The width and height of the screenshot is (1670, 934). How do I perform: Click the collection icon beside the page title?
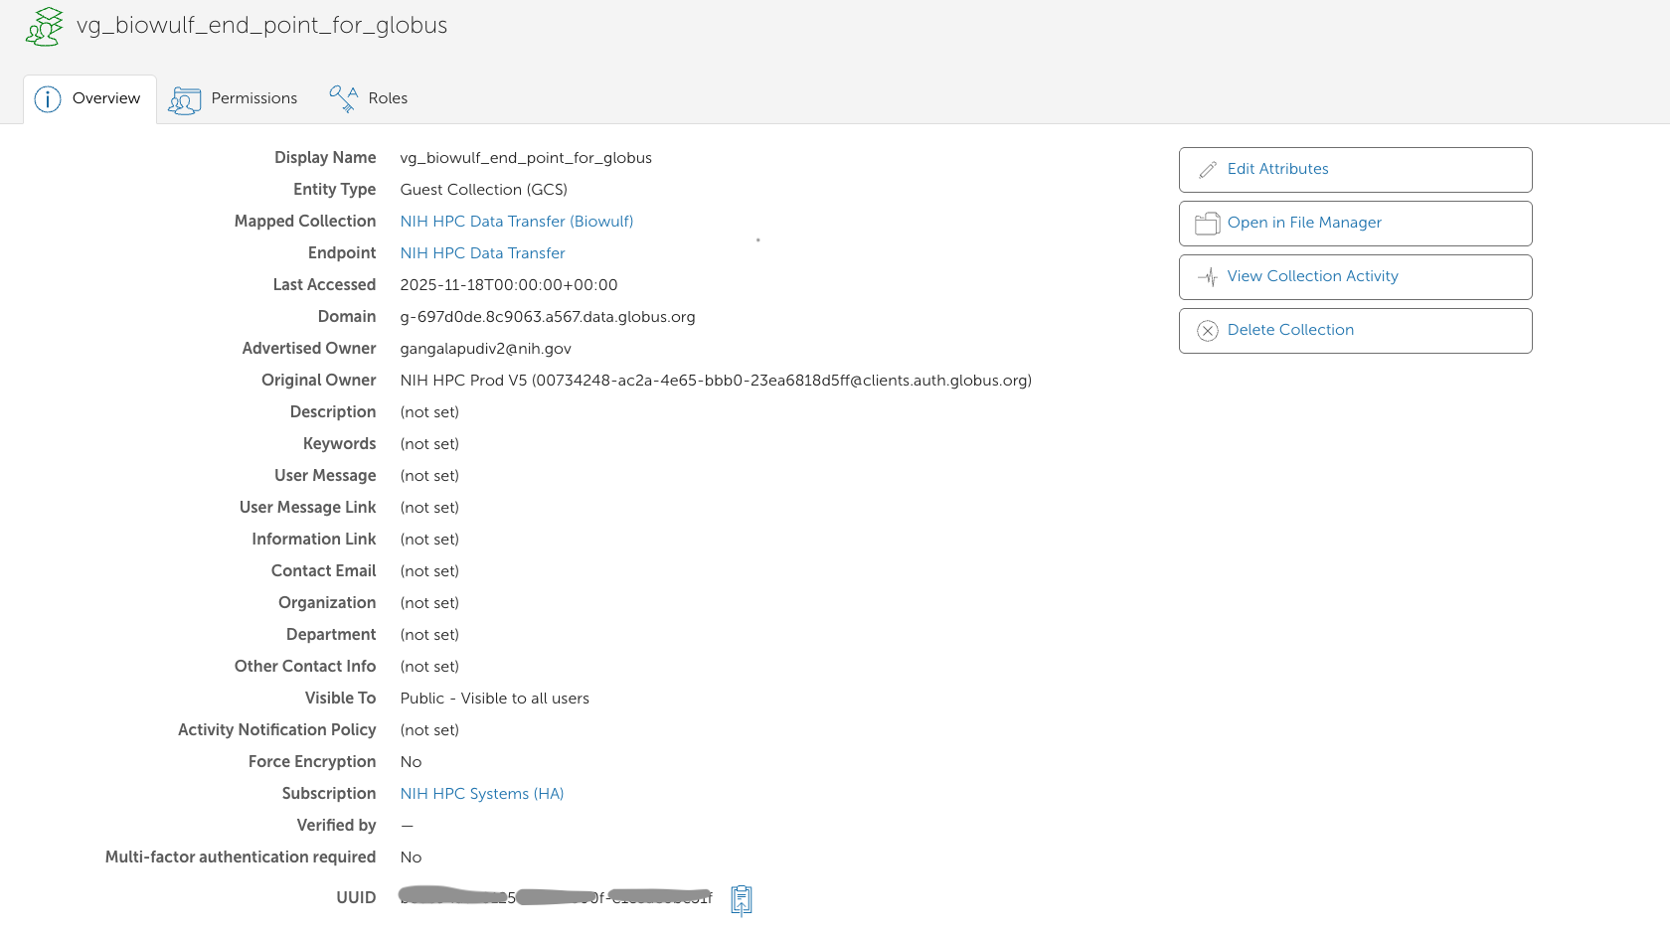click(44, 27)
